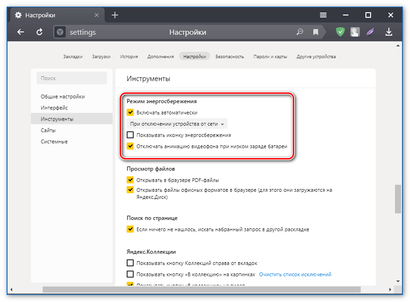410x302 pixels.
Task: Switch to the Закладки tab
Action: [x=73, y=57]
